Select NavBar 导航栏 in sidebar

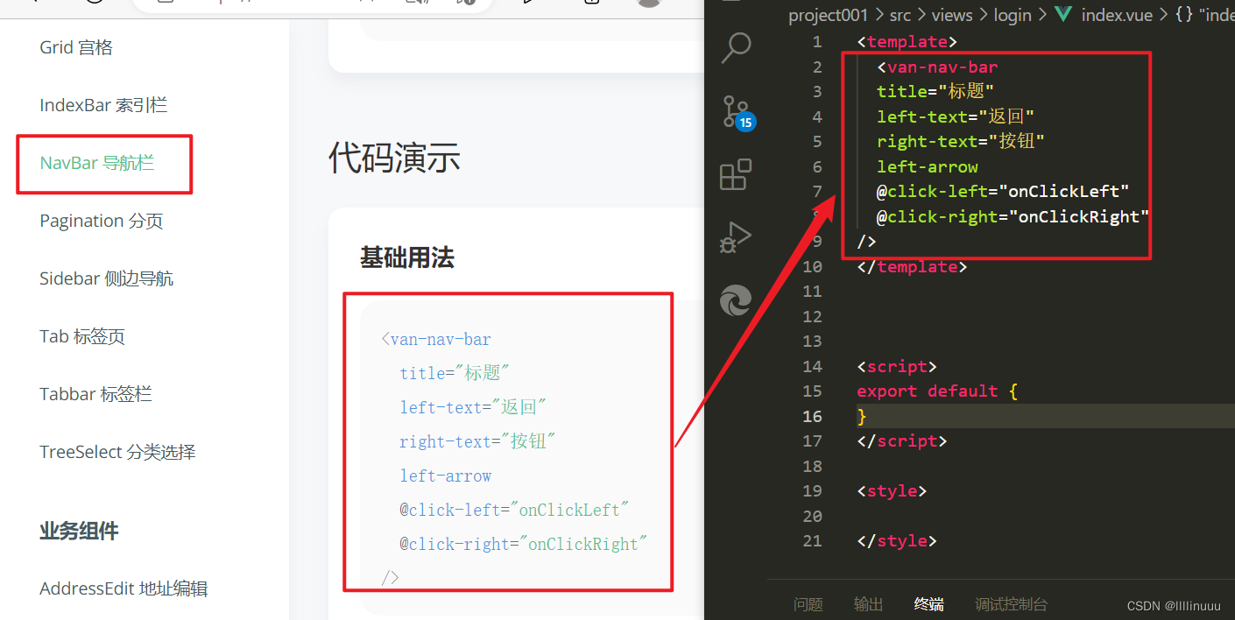pyautogui.click(x=97, y=163)
